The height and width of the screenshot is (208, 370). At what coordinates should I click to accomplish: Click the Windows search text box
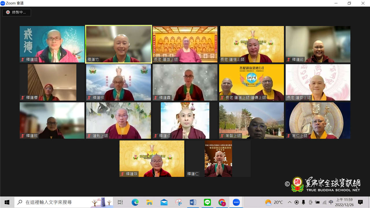point(58,202)
